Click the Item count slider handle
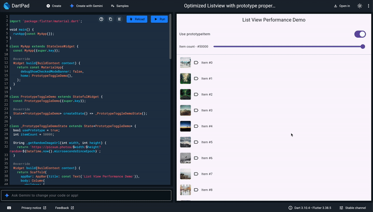Screen dimensions: 373x212 coord(363,46)
